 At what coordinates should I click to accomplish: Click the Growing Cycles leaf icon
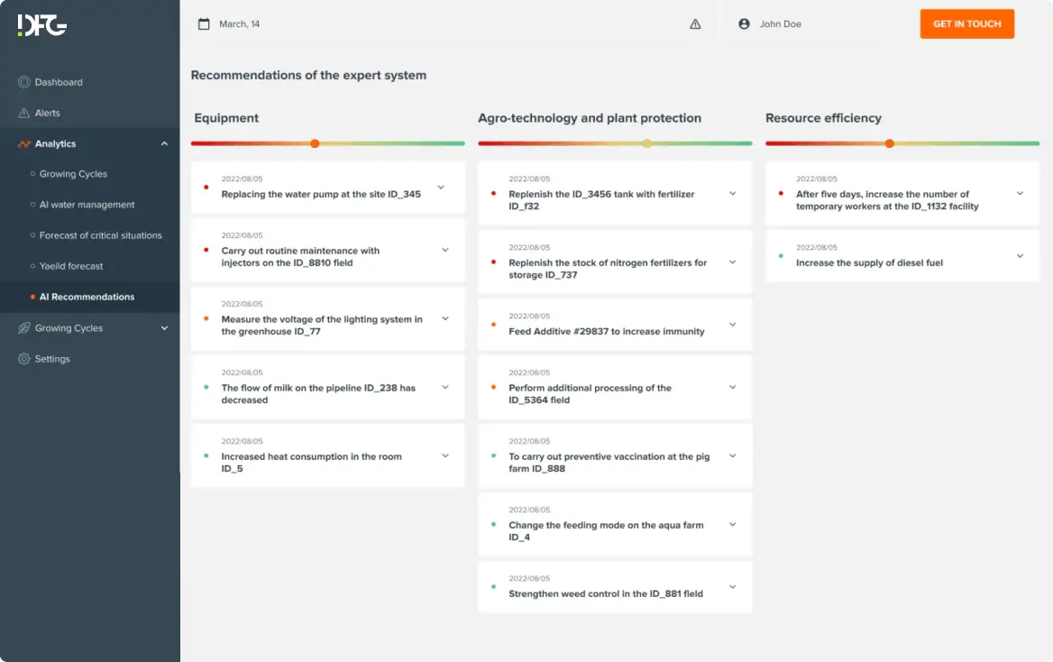[x=23, y=328]
